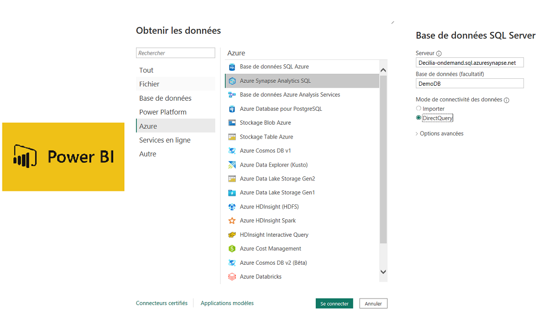The height and width of the screenshot is (319, 552).
Task: Choose Azure Databricks text
Action: click(x=261, y=277)
